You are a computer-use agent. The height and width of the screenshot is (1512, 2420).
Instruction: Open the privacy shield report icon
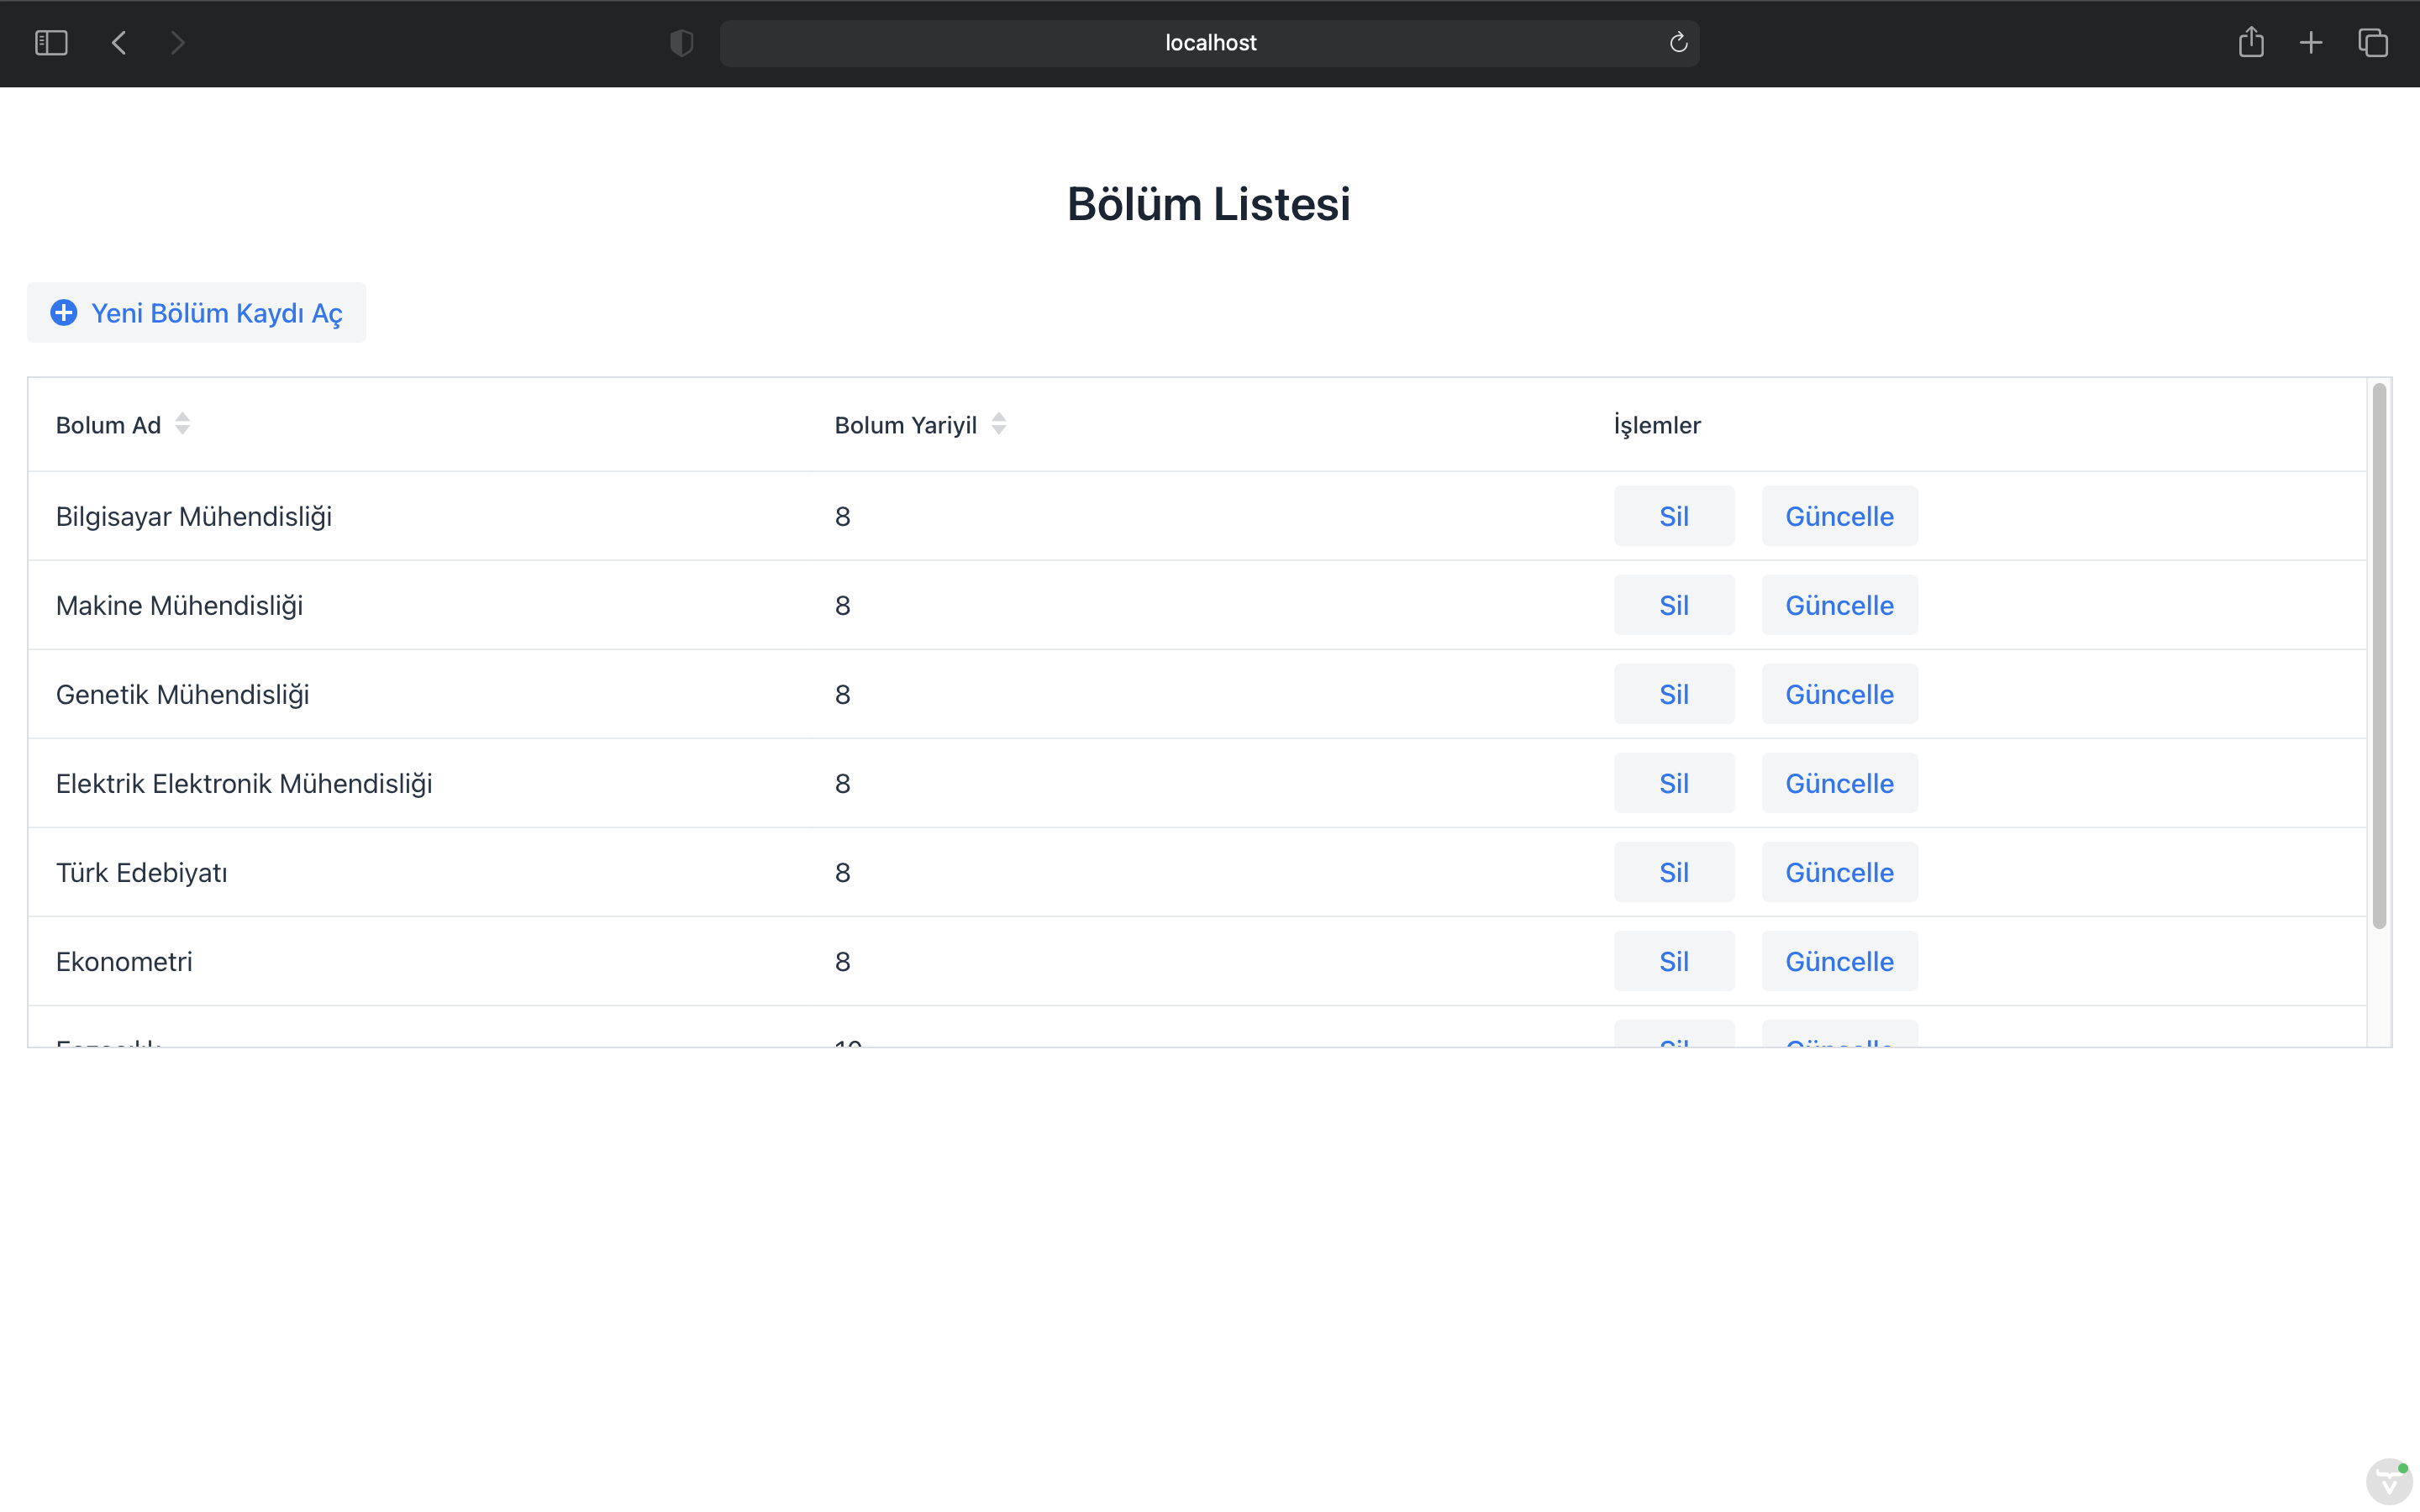coord(681,43)
